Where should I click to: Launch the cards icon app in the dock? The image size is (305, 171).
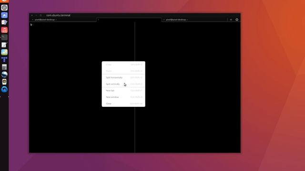[4, 22]
